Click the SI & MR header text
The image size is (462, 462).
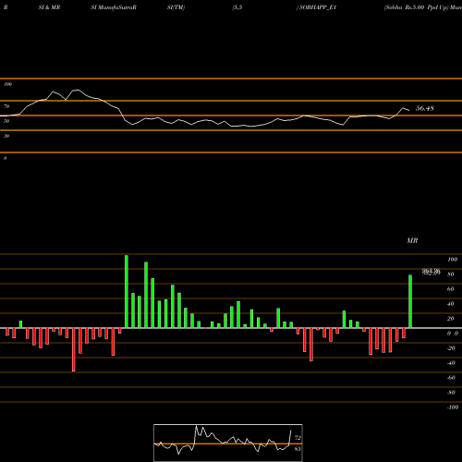pyautogui.click(x=49, y=7)
